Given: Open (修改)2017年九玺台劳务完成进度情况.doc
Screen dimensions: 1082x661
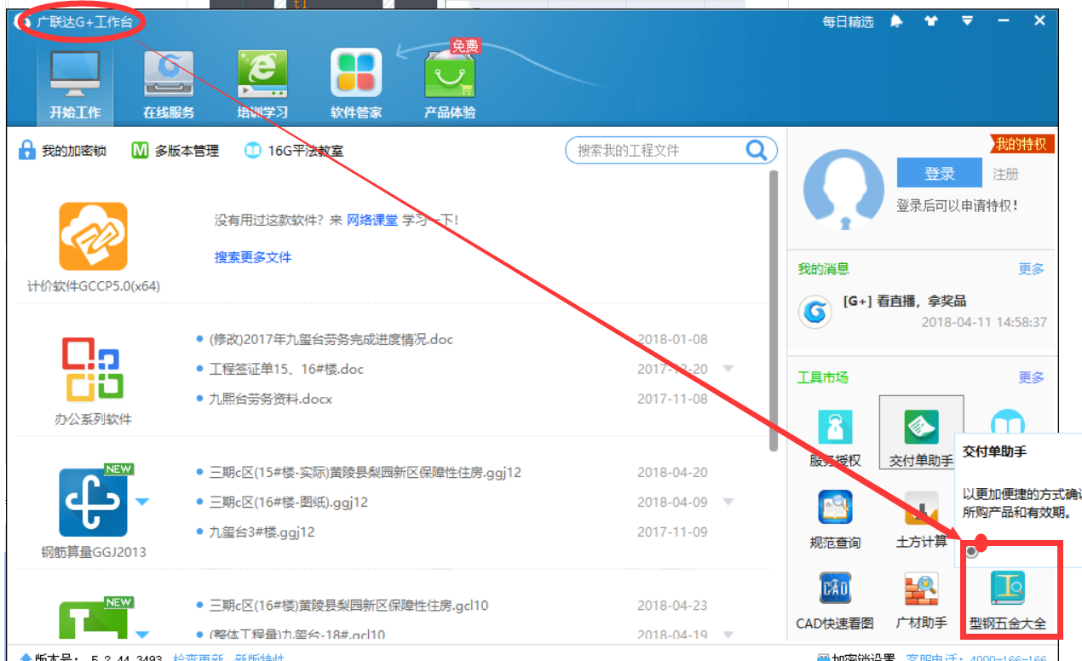Looking at the screenshot, I should click(331, 339).
